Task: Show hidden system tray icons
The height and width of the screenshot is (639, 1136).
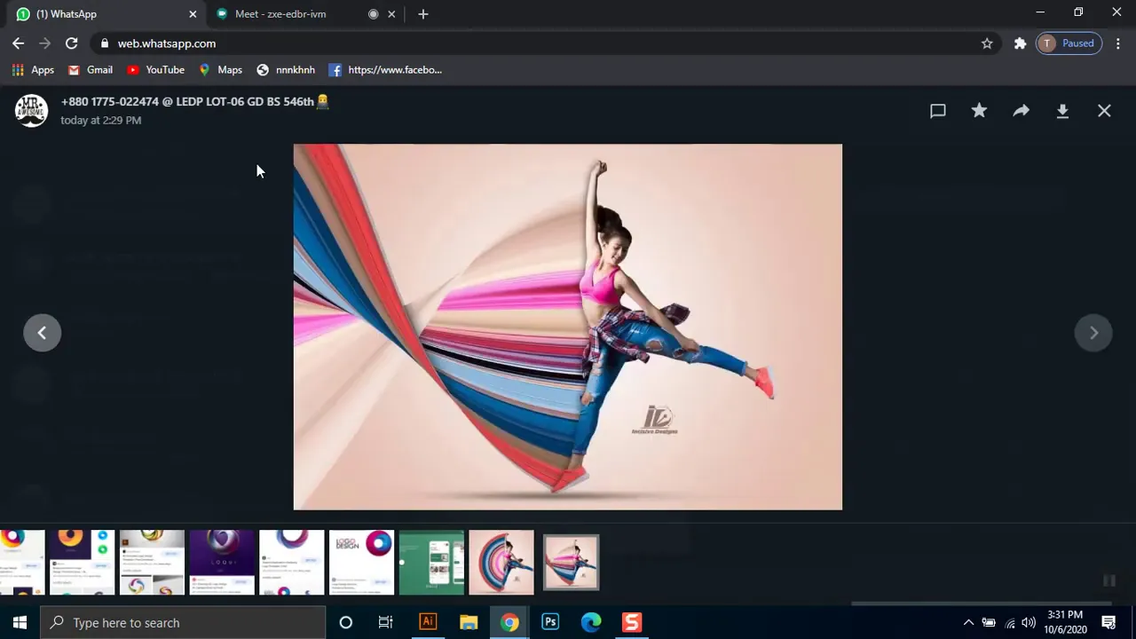Action: [x=968, y=622]
